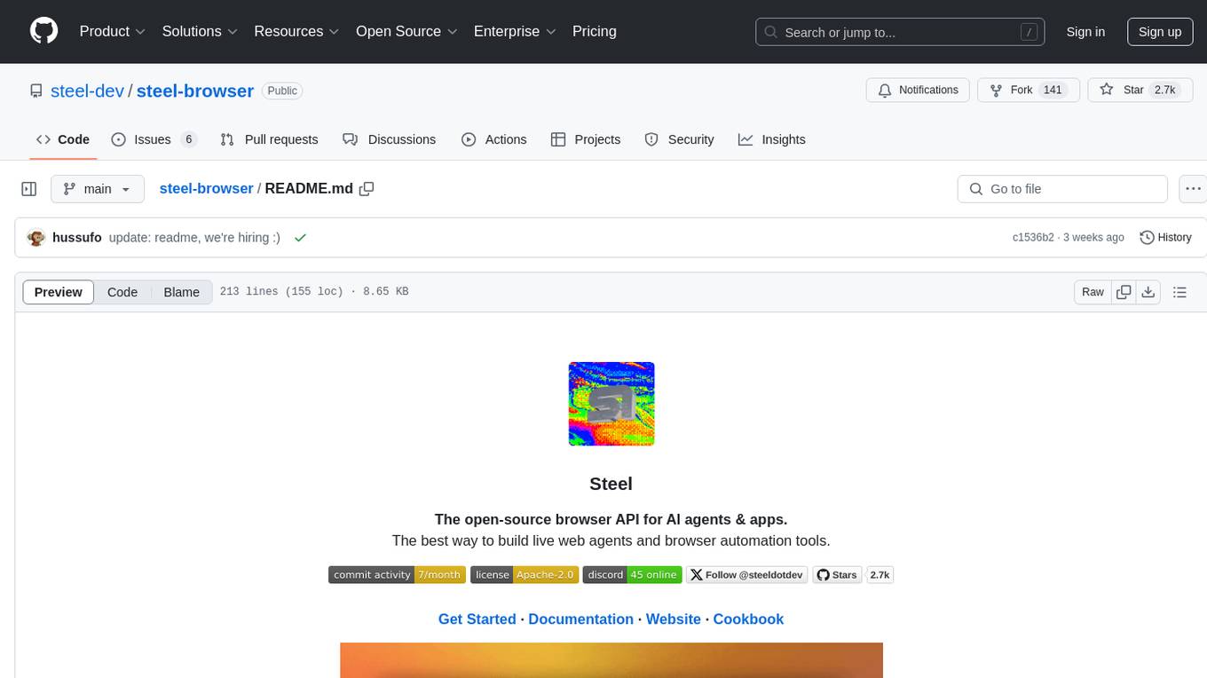Open the Pull requests tab

[x=269, y=139]
